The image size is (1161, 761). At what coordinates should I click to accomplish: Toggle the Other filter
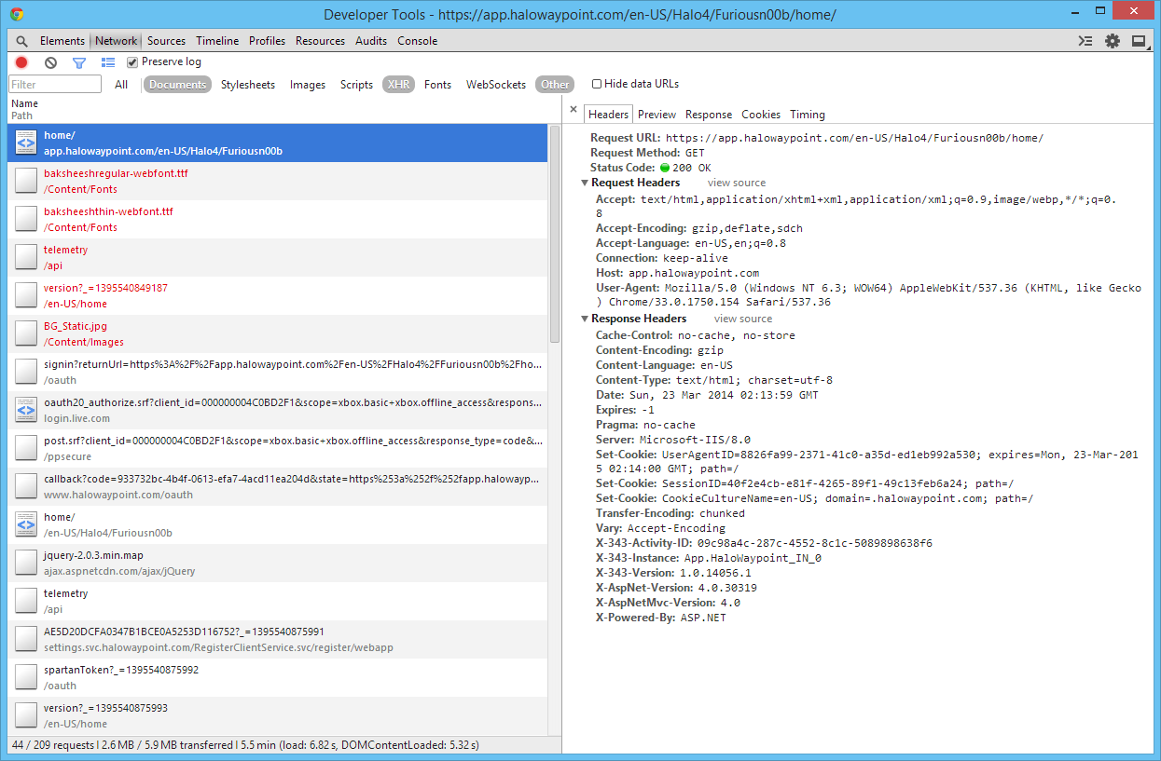[555, 85]
